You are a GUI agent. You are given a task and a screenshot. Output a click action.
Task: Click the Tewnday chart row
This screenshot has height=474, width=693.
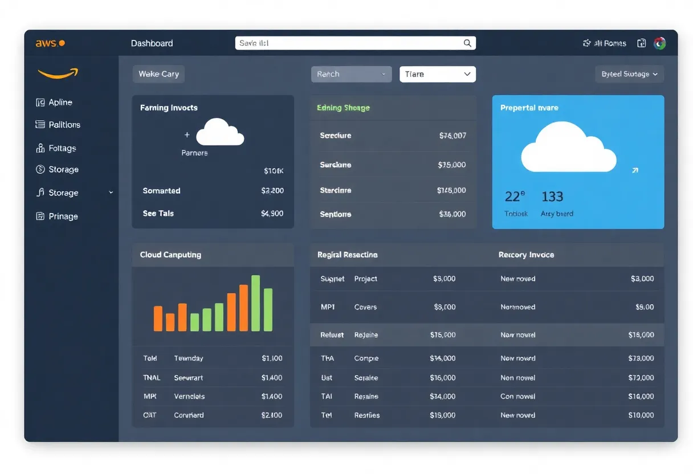click(x=213, y=358)
